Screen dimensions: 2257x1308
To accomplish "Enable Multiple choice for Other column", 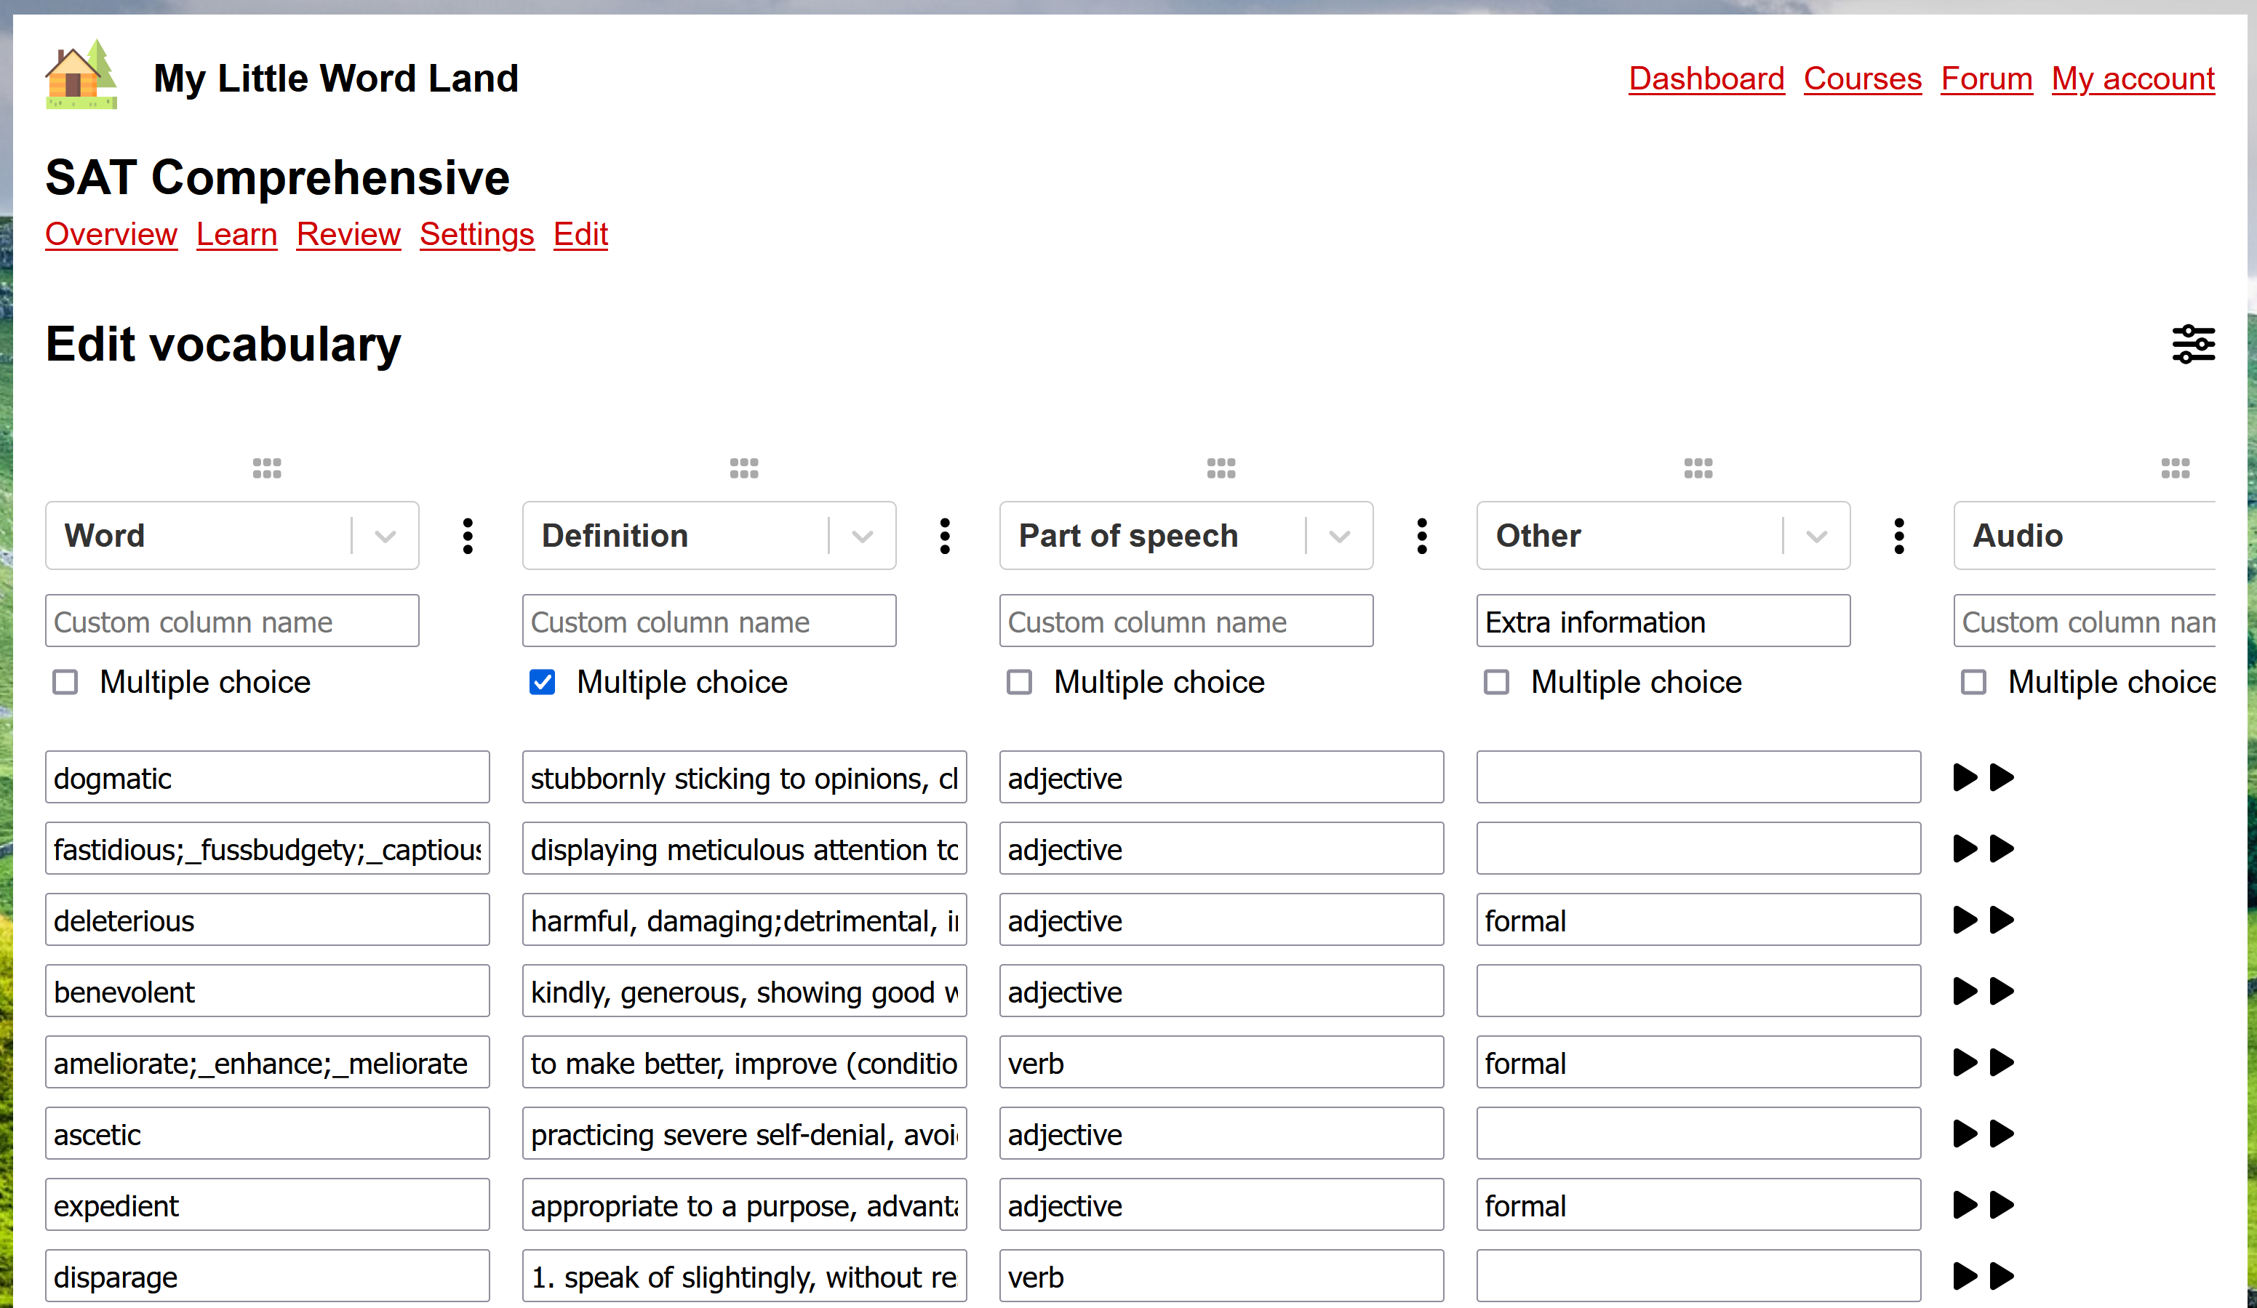I will (x=1497, y=682).
